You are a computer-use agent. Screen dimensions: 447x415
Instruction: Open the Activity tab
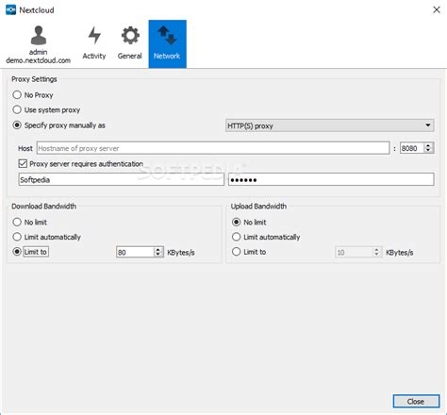tap(94, 44)
